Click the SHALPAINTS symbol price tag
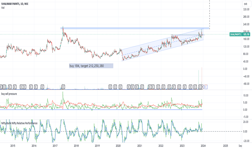The height and width of the screenshot is (149, 252). pos(236,34)
